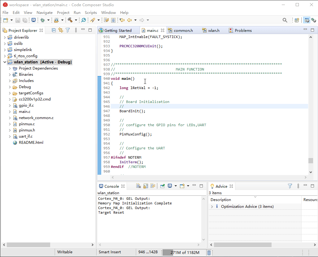Click the Build hammer icon
The height and width of the screenshot is (257, 318).
point(70,20)
